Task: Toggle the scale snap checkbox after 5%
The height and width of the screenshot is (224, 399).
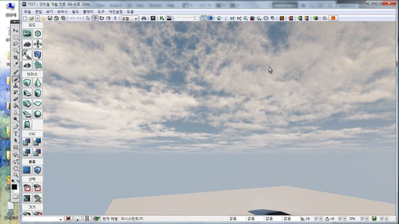Action: tap(362, 219)
